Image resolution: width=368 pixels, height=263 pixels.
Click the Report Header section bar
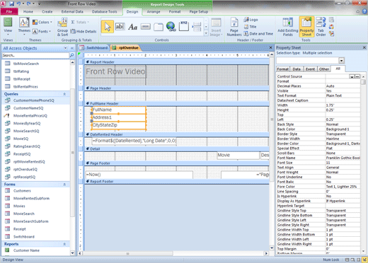click(177, 62)
